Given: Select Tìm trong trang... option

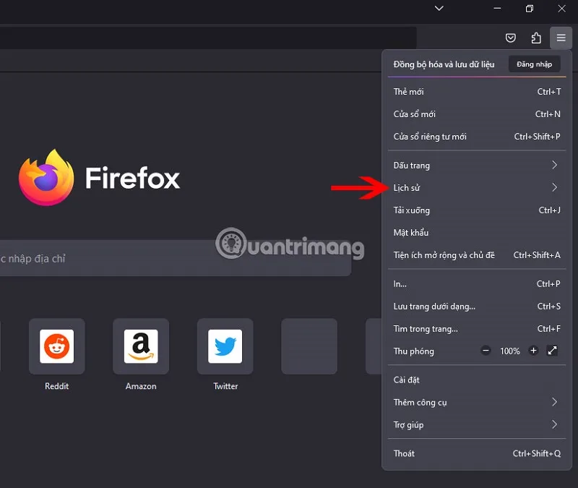Looking at the screenshot, I should (477, 329).
